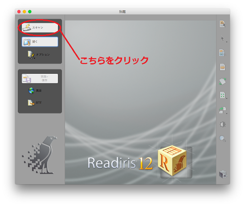Click the deskew page icon with green arrows

pos(222,81)
